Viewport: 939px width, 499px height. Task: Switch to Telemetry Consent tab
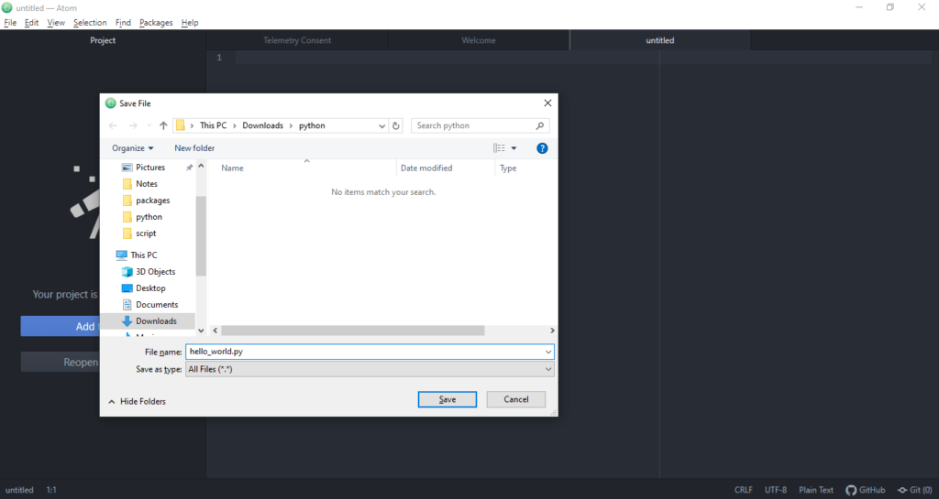click(297, 40)
